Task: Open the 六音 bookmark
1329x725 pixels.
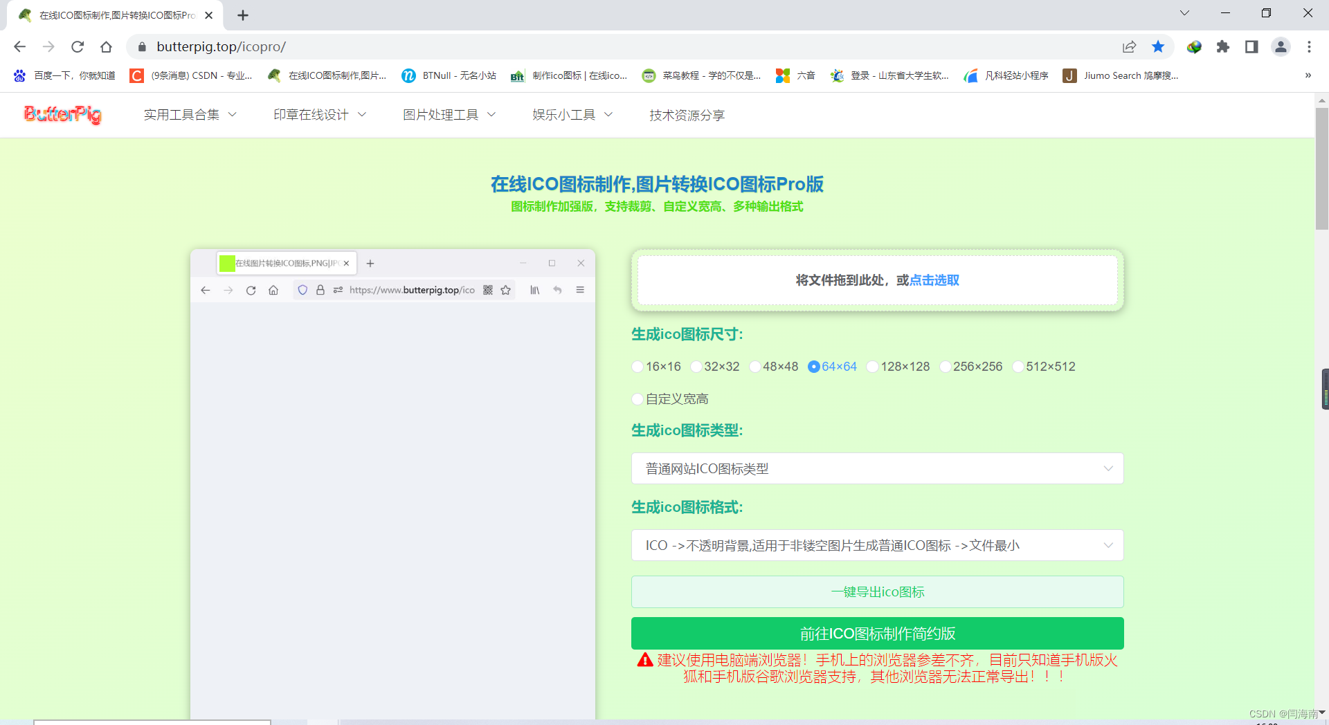Action: (795, 75)
